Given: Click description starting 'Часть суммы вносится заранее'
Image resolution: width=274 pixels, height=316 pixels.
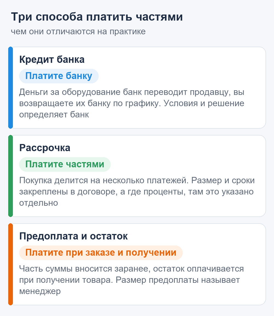Looking at the screenshot, I should pos(132,280).
